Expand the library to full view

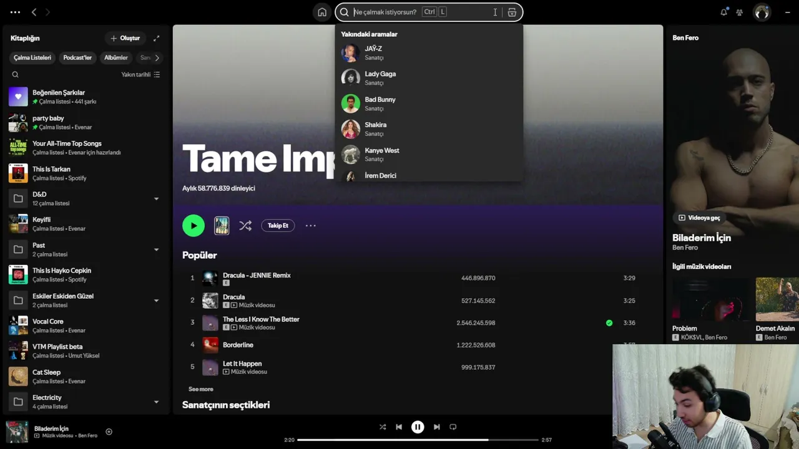(x=156, y=38)
